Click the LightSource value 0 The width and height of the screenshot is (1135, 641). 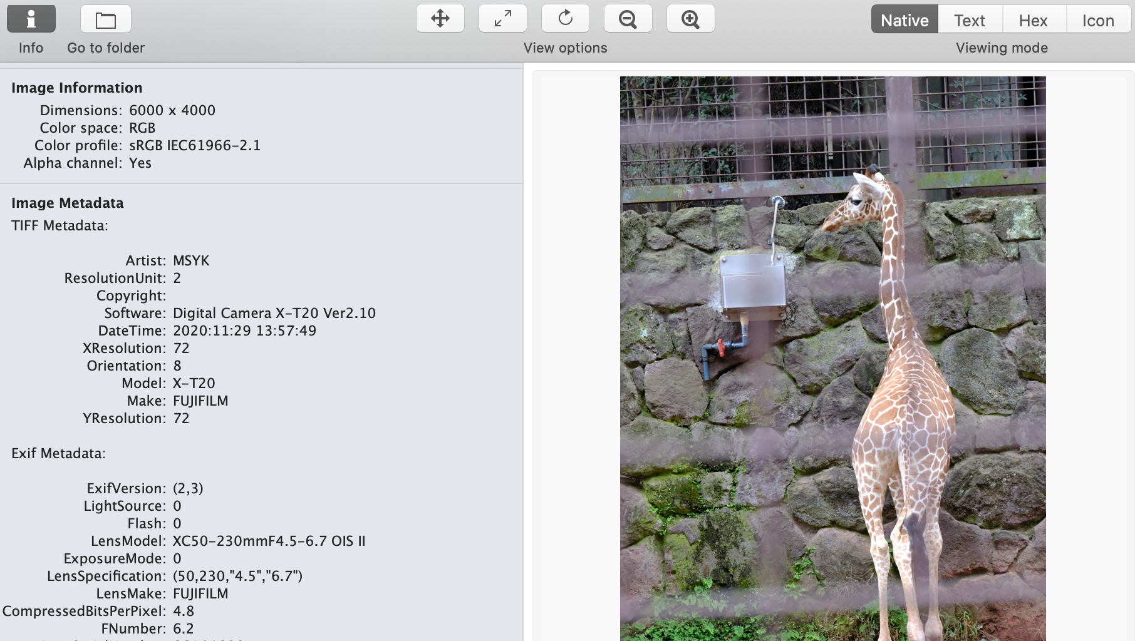pos(177,506)
